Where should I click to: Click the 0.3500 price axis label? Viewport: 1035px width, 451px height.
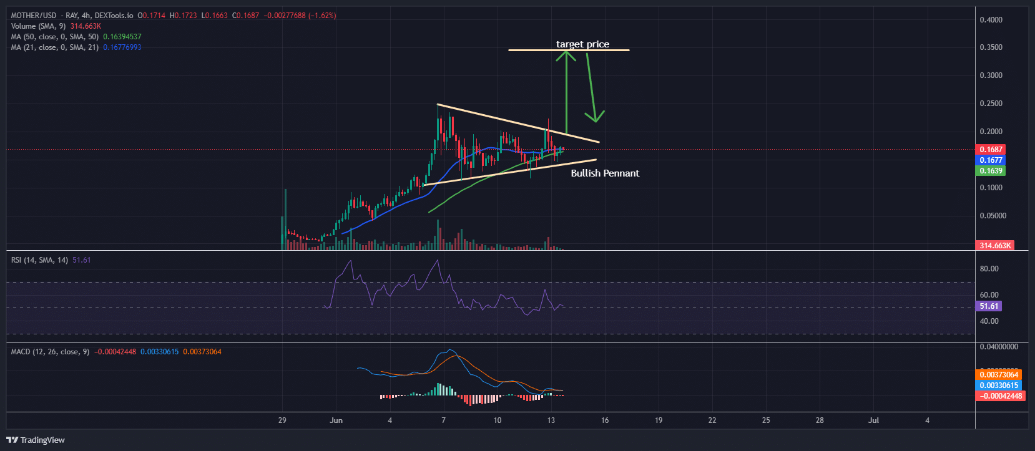(x=991, y=47)
